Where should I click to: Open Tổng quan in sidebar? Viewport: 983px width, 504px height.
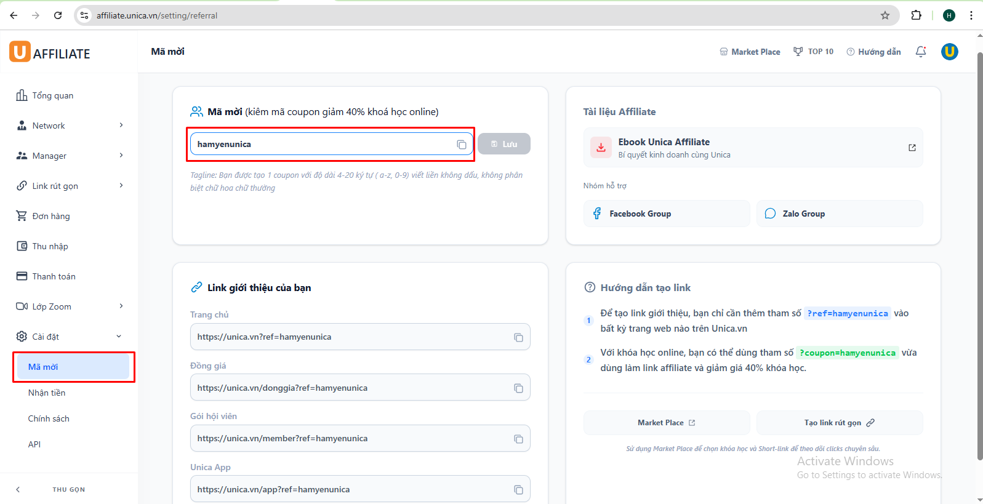pos(52,95)
